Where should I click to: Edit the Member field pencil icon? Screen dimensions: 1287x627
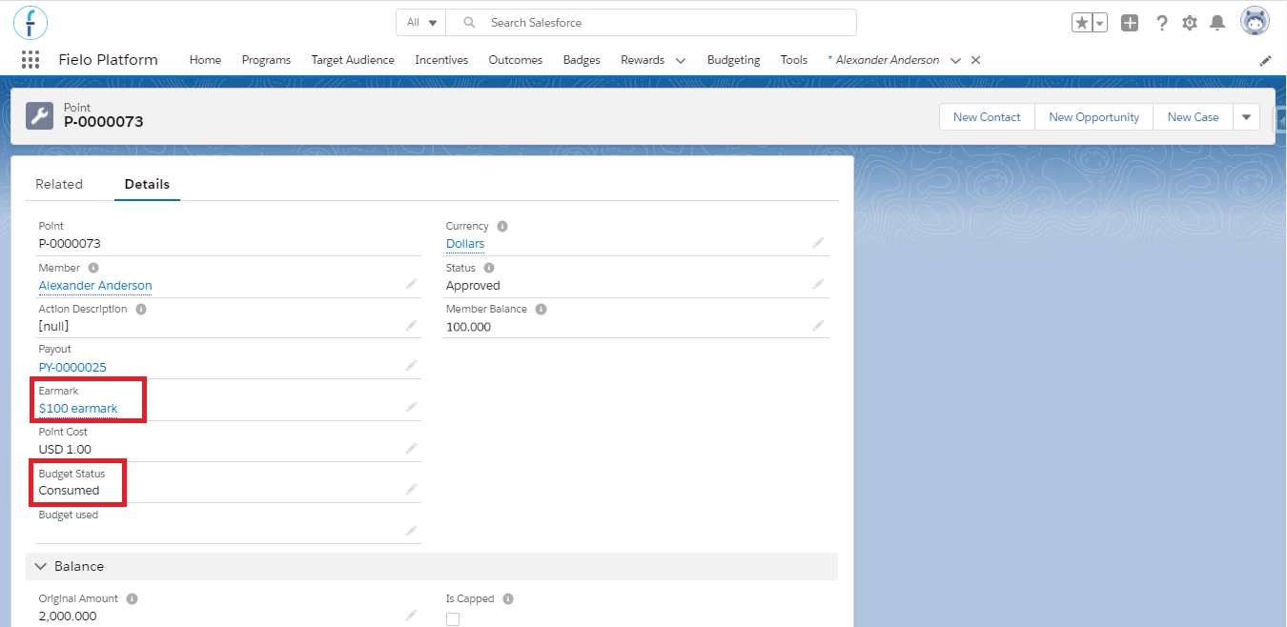coord(411,284)
